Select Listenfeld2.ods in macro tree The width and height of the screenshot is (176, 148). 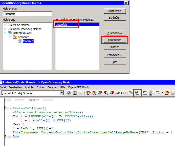22,33
